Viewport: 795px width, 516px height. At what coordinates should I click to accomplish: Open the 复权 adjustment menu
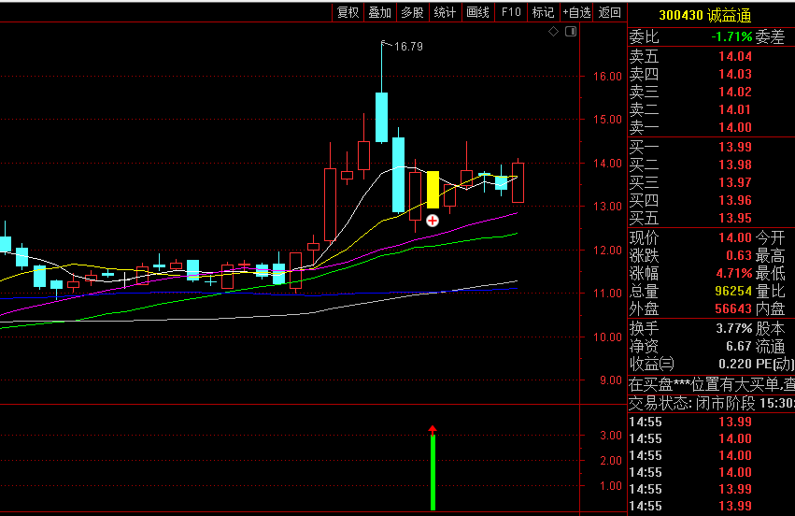(348, 12)
